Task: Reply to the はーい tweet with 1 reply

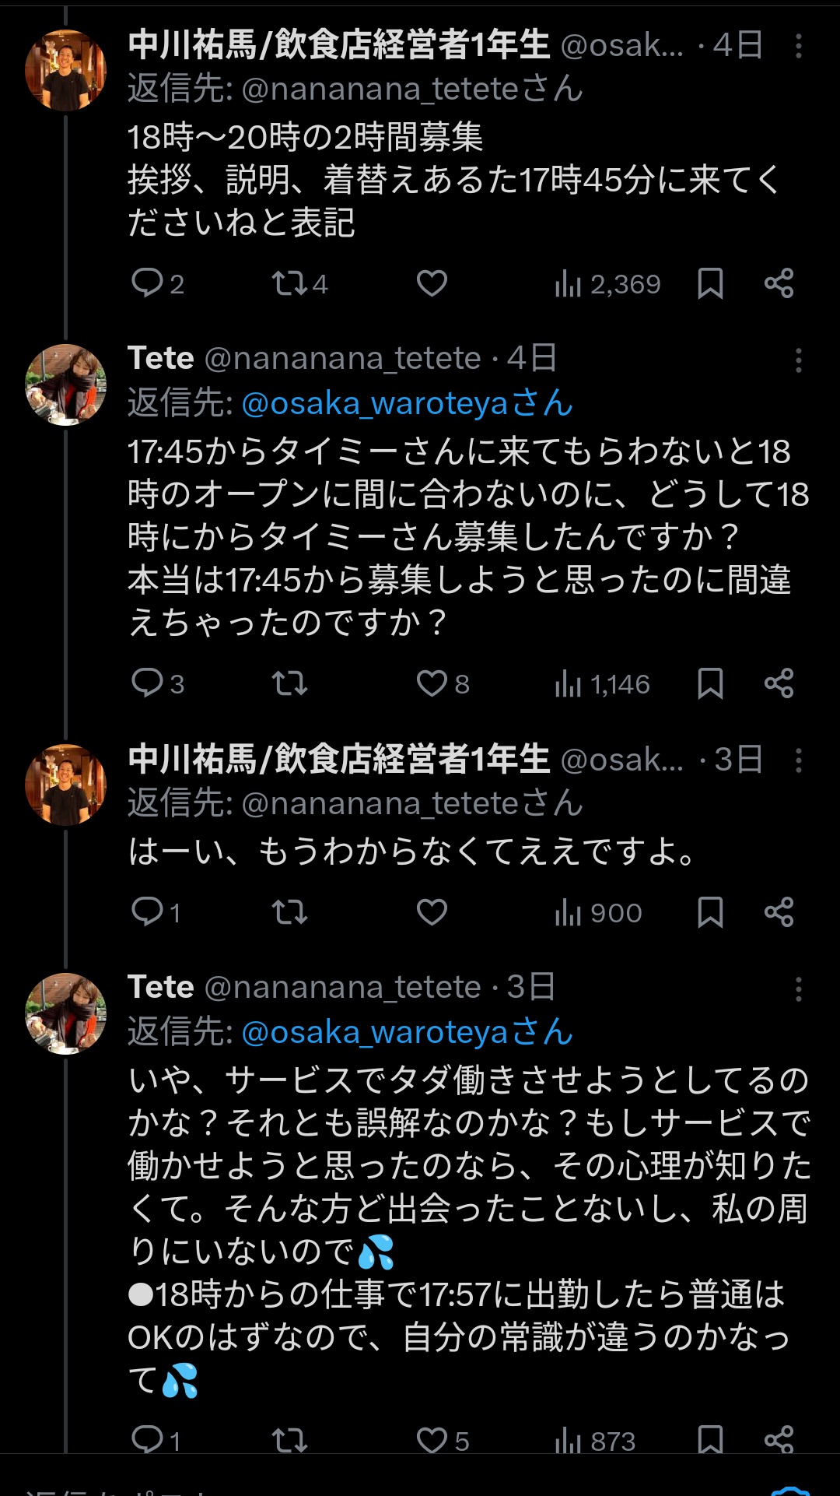Action: pos(148,912)
